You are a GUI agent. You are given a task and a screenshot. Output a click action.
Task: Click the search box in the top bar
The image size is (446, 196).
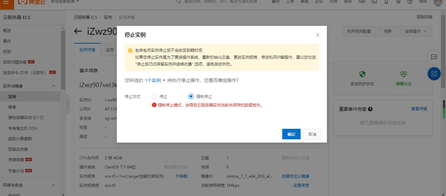coord(217,2)
